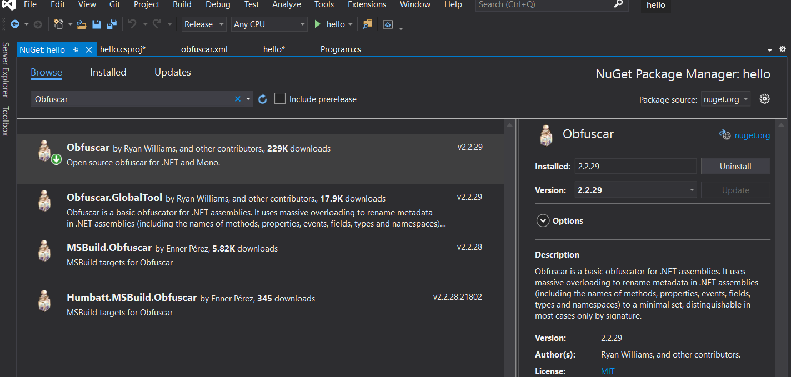791x377 pixels.
Task: Switch to the Installed packages tab
Action: (x=108, y=72)
